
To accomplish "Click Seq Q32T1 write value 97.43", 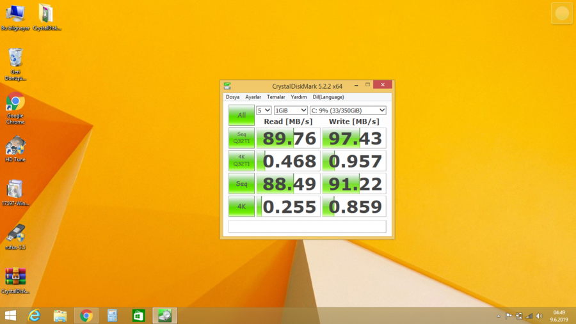I will (354, 138).
